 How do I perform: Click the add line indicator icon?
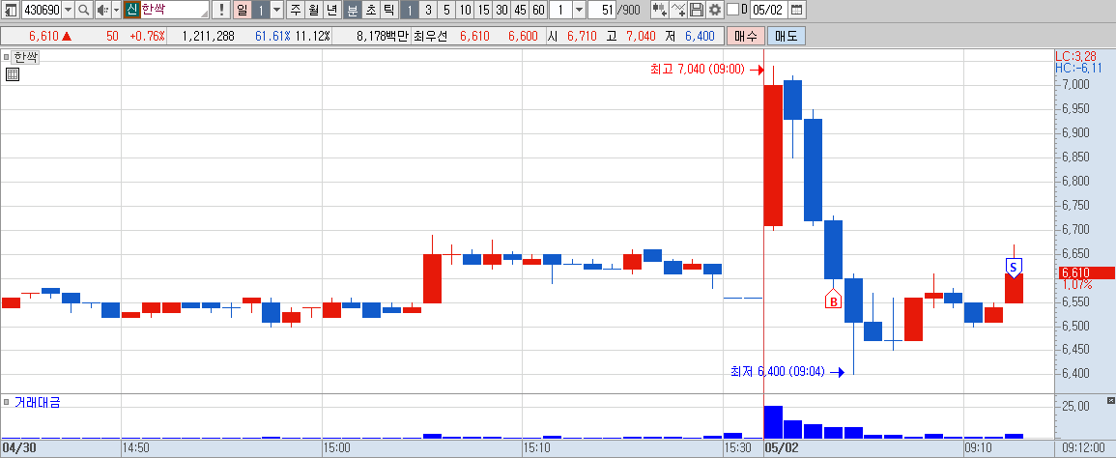pyautogui.click(x=678, y=10)
